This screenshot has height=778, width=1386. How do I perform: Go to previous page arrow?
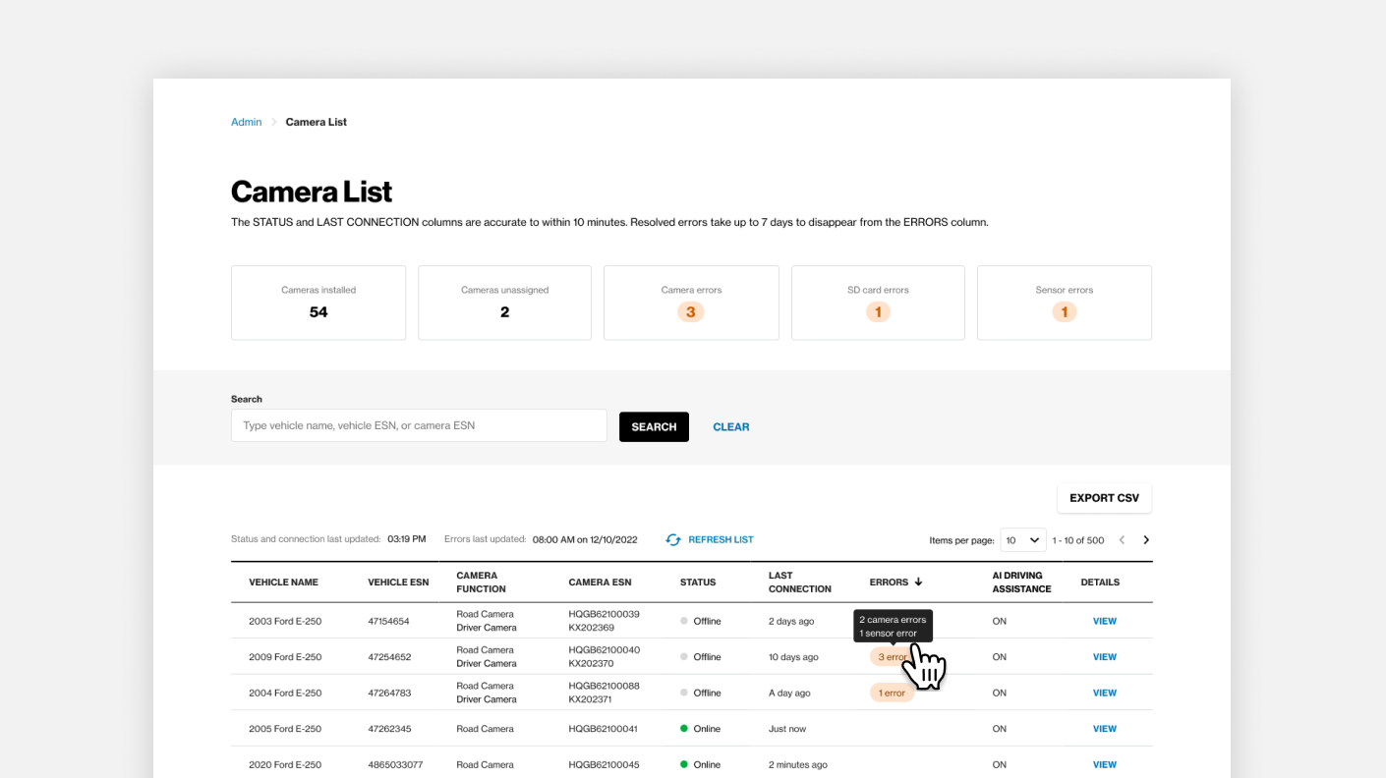1122,540
